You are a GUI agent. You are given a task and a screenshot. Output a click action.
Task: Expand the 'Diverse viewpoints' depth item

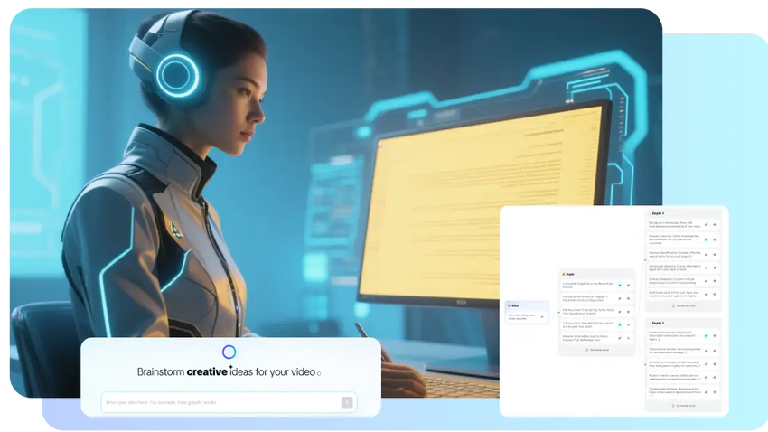716,281
